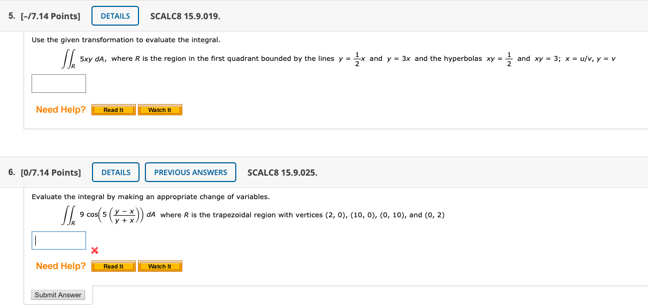Select the answer box for problem 6

tap(59, 240)
